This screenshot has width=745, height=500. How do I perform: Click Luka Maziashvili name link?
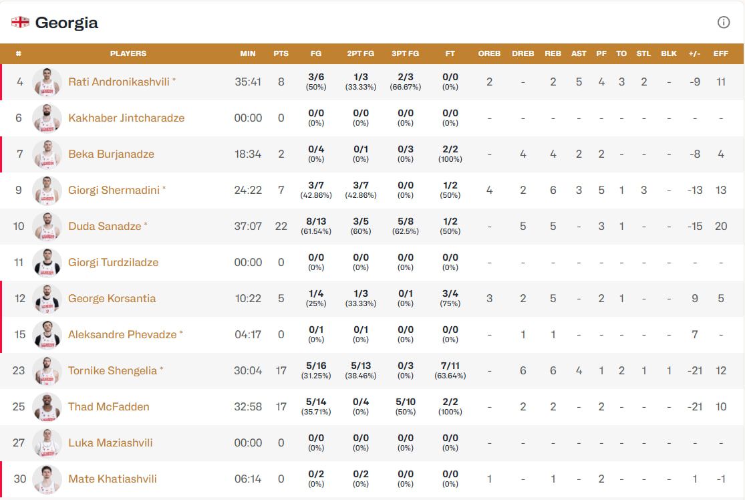pos(110,443)
